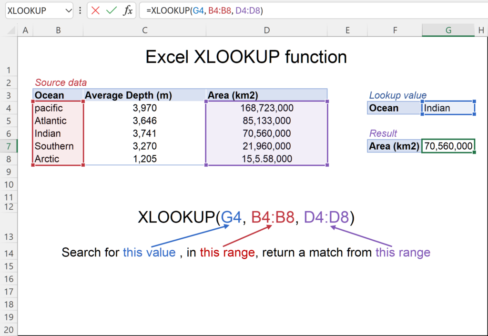The height and width of the screenshot is (336, 488).
Task: Click the formula bar containing =XLOOKUP
Action: pos(310,10)
